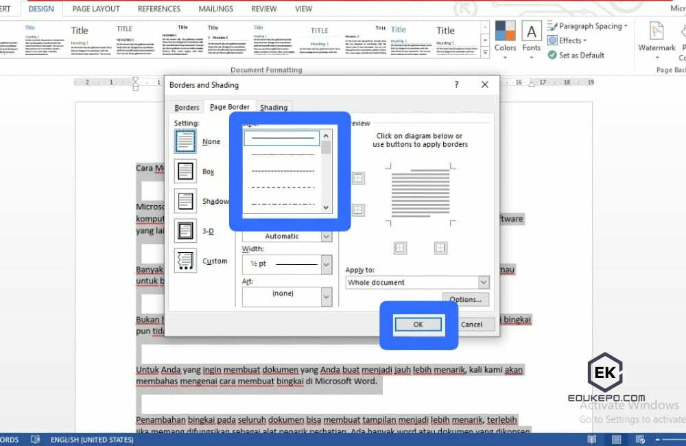Viewport: 686px width, 446px height.
Task: Open the Apply to Whole document dropdown
Action: coord(484,283)
